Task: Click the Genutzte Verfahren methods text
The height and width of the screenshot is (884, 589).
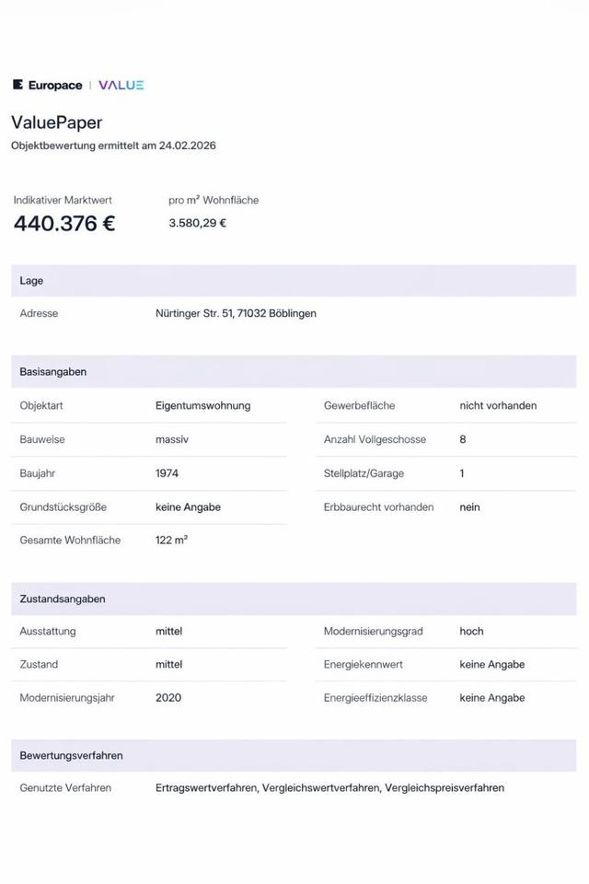Action: click(x=329, y=788)
